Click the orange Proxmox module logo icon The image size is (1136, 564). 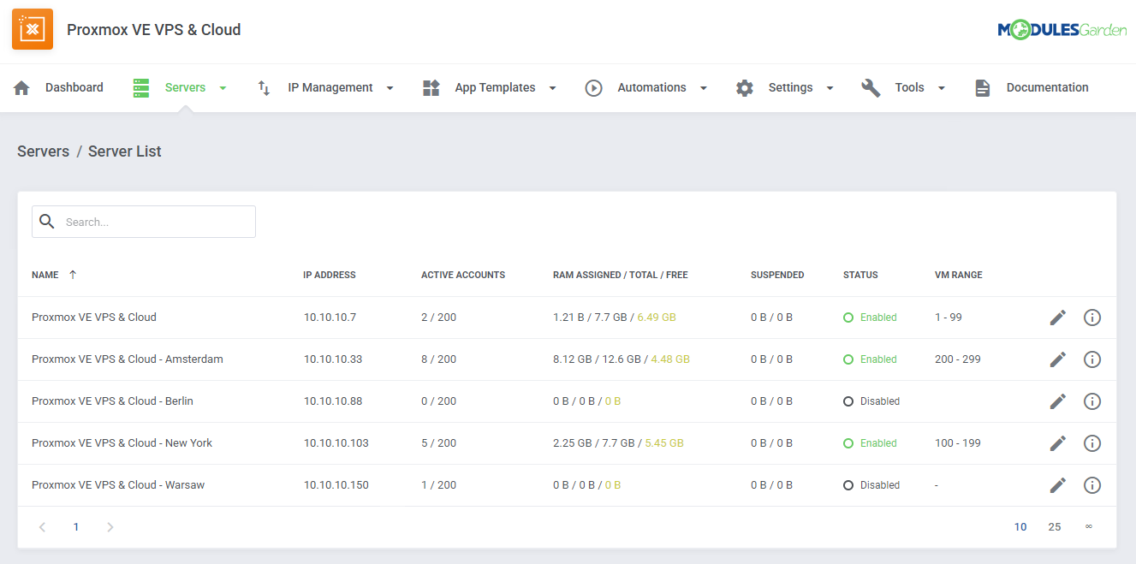click(x=33, y=29)
